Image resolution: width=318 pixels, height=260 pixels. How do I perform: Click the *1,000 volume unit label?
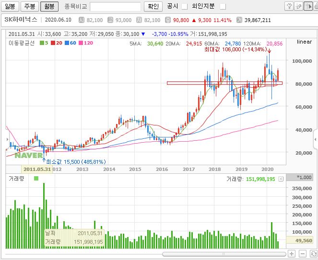tap(300, 177)
